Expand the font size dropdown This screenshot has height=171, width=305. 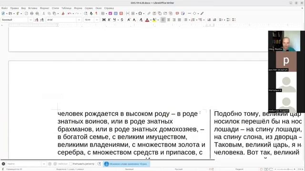pos(97,20)
